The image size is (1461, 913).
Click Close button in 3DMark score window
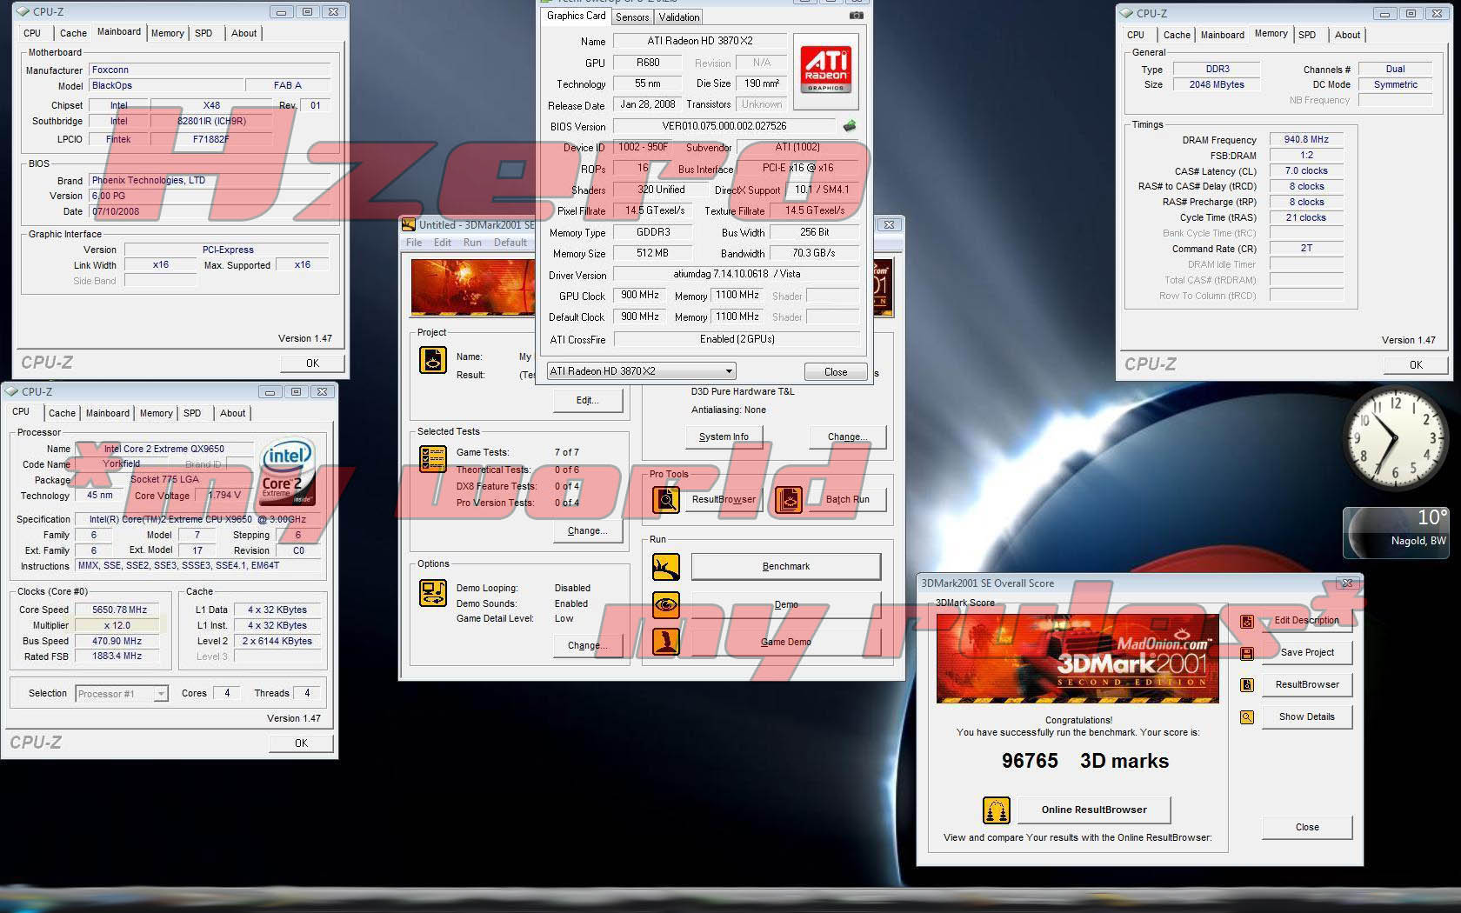(x=1306, y=828)
